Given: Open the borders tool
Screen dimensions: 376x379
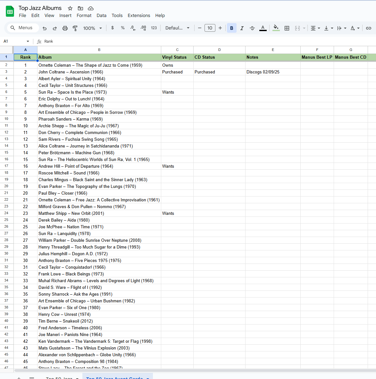Looking at the screenshot, I should pyautogui.click(x=287, y=28).
